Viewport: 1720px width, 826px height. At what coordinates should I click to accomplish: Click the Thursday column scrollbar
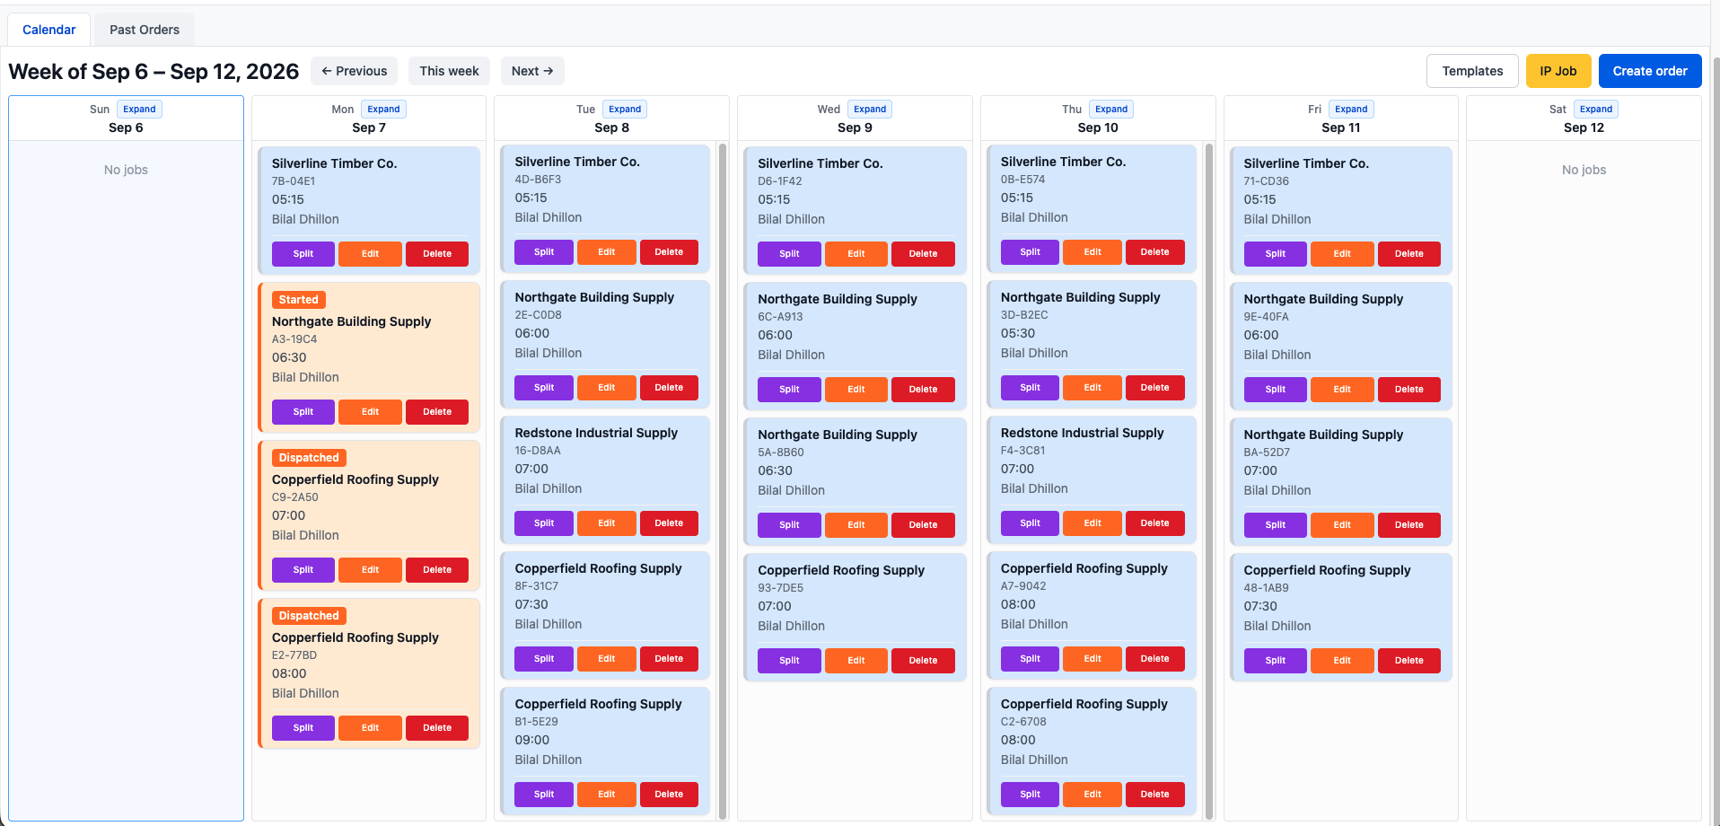(x=1208, y=481)
